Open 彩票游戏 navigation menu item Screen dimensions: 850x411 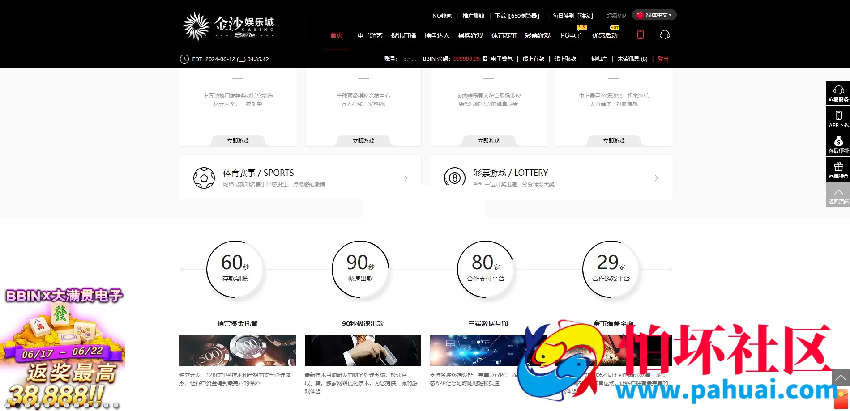coord(538,35)
